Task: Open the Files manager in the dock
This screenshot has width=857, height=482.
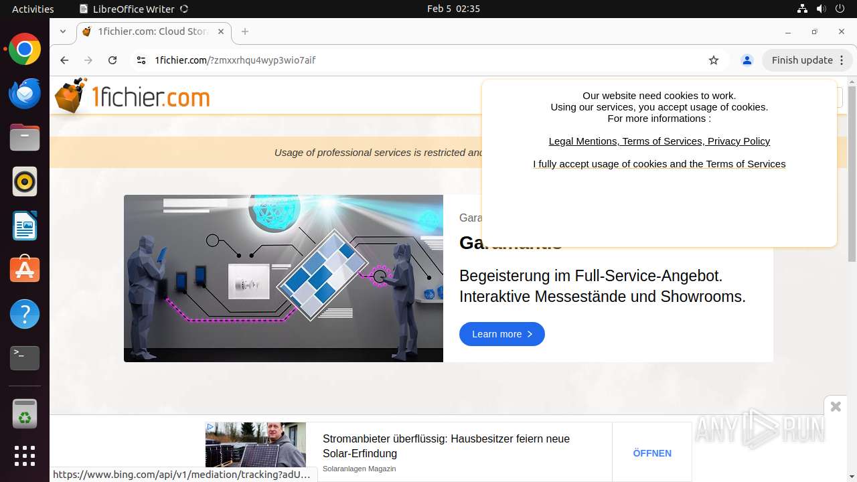Action: [25, 138]
